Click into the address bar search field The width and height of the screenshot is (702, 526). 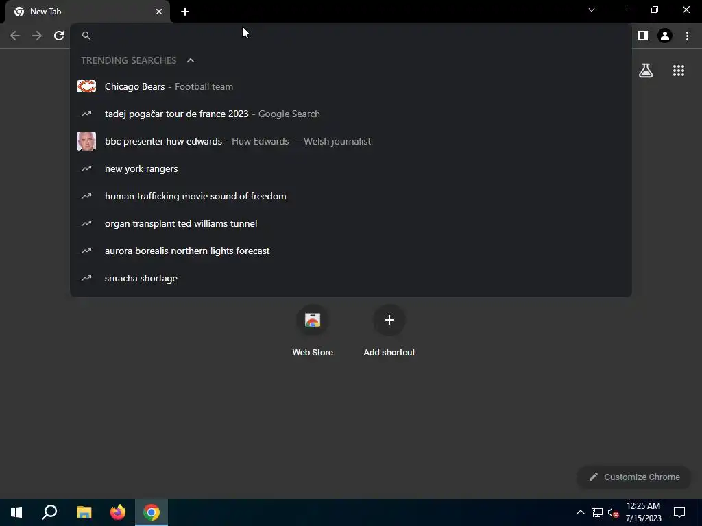tap(350, 36)
